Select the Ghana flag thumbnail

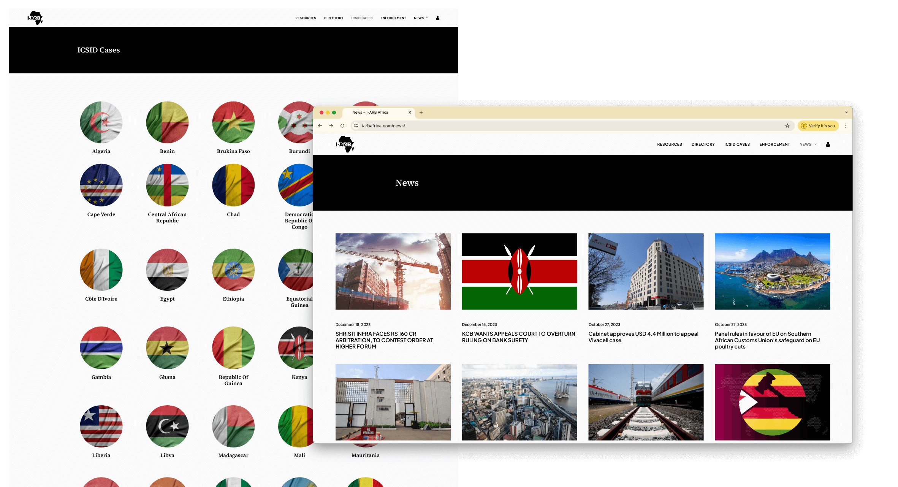167,347
